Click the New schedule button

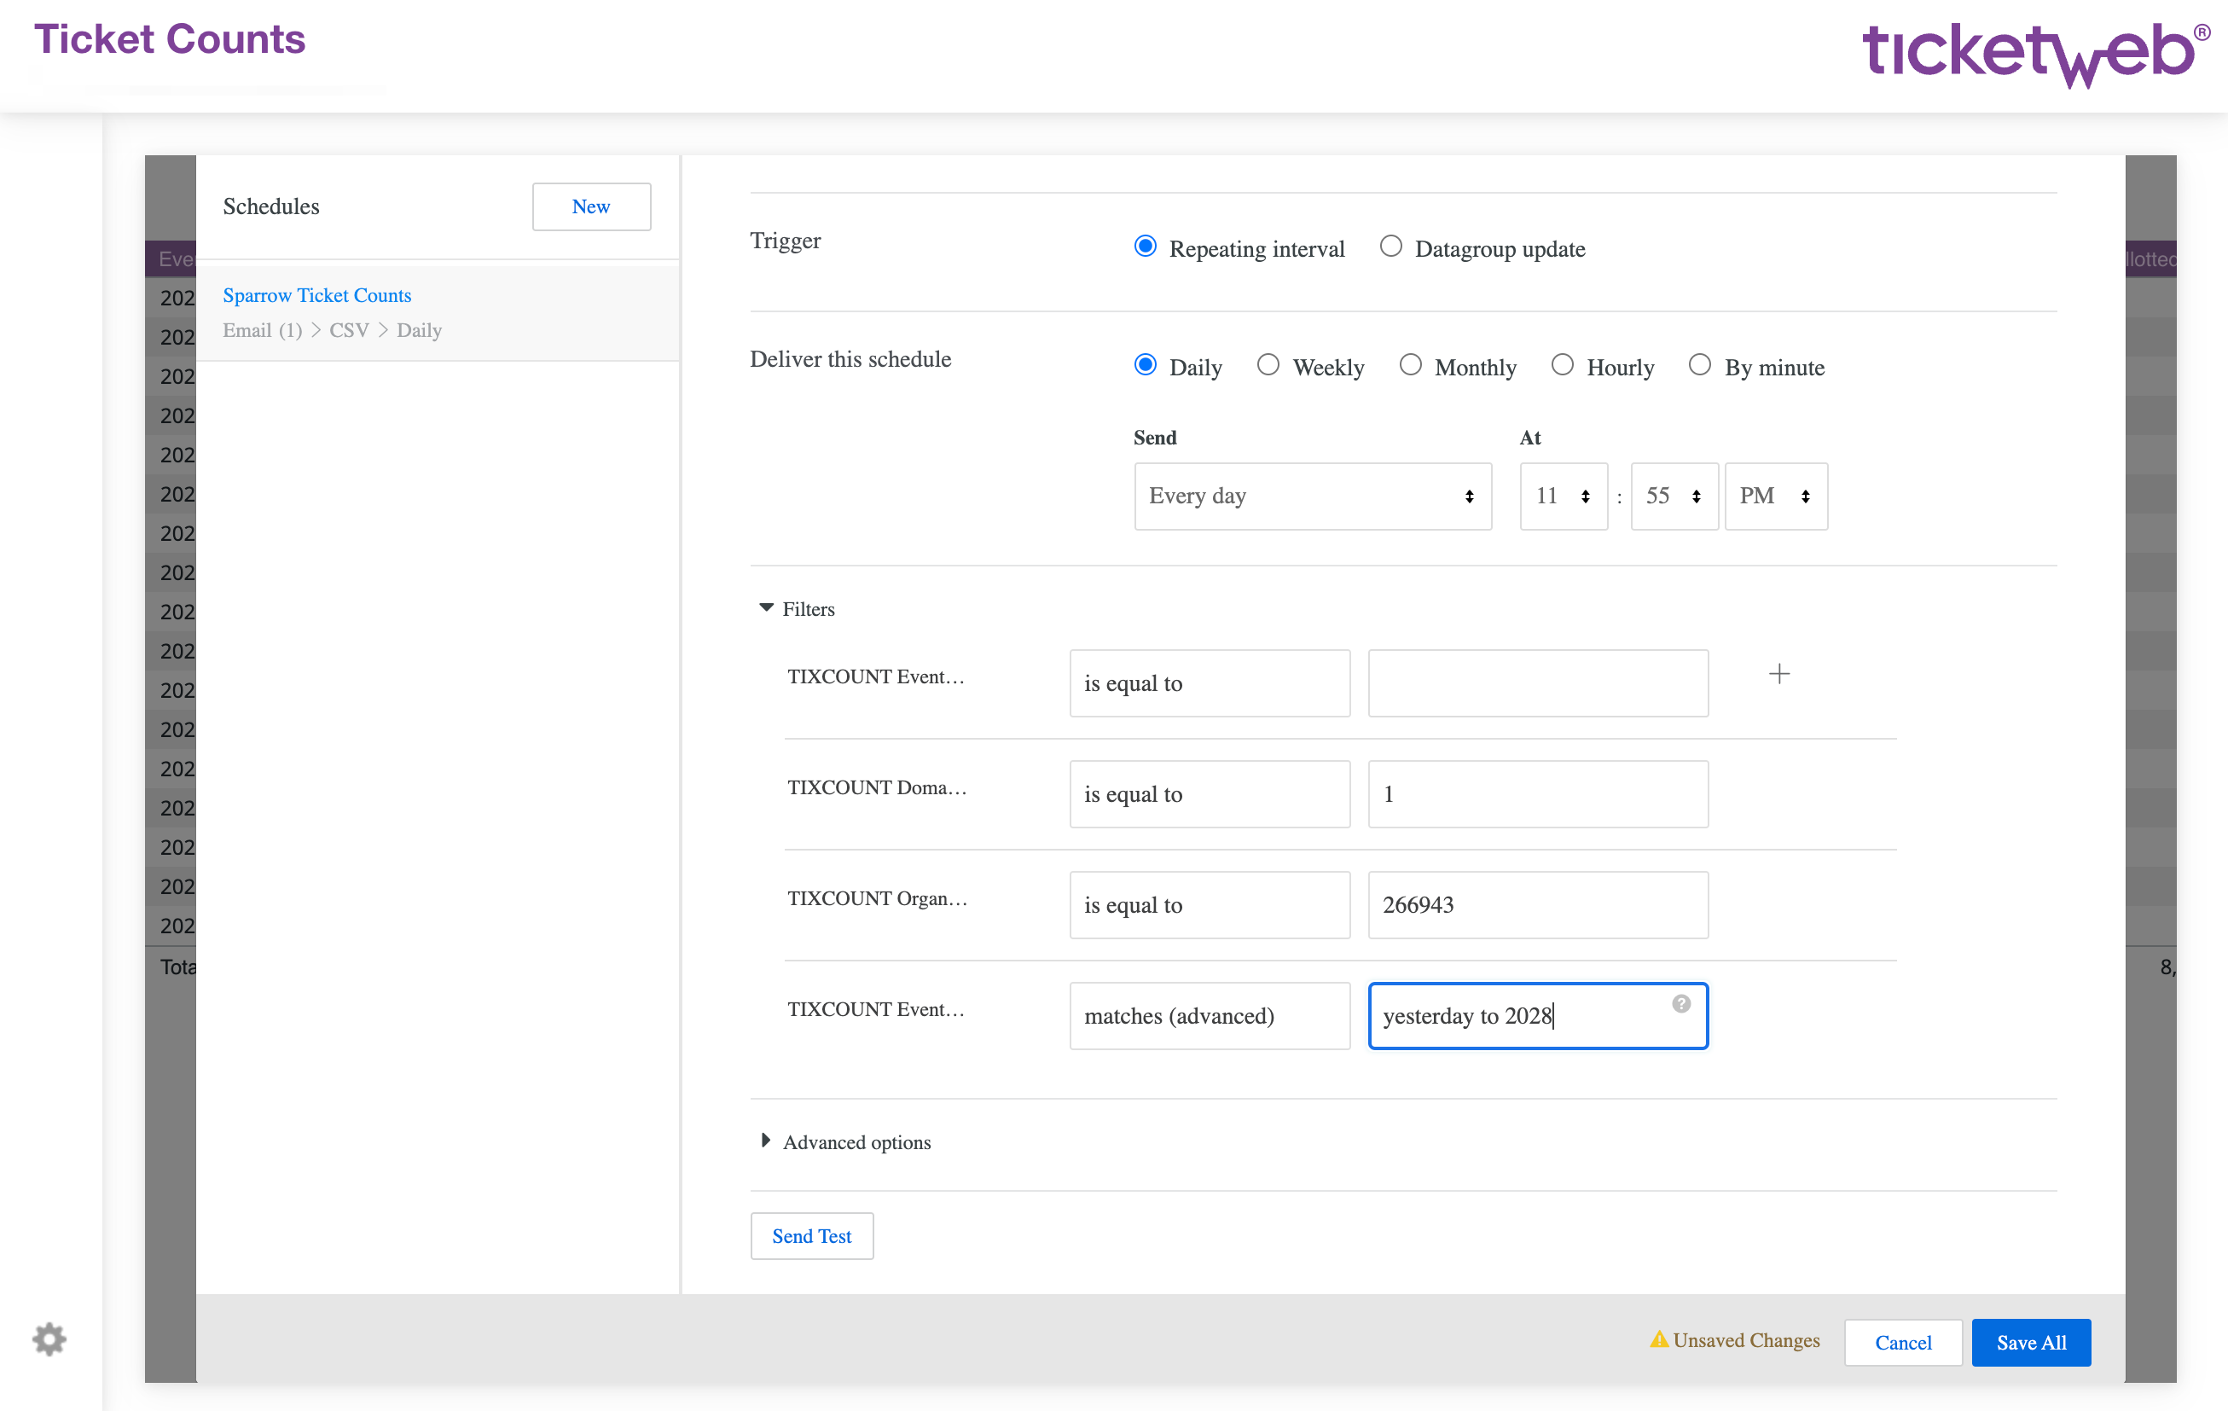pyautogui.click(x=591, y=206)
